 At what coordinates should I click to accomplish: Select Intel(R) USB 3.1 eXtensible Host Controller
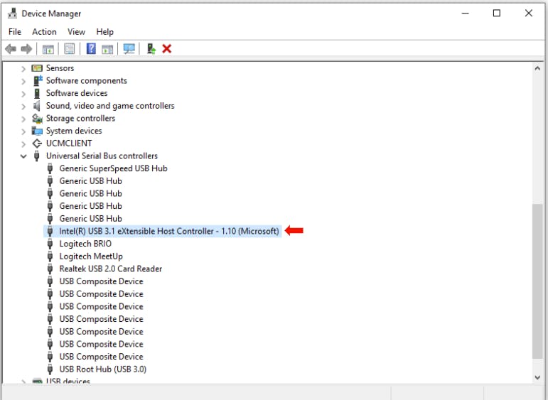[x=169, y=232]
